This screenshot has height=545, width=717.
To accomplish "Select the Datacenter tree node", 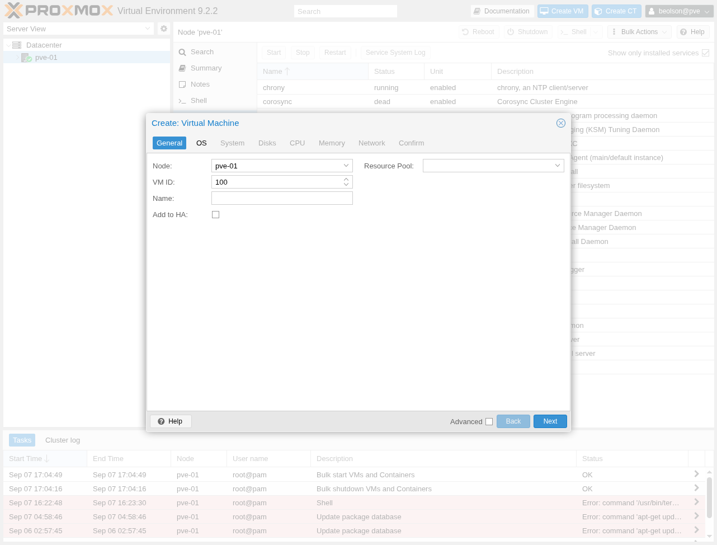I will (44, 45).
